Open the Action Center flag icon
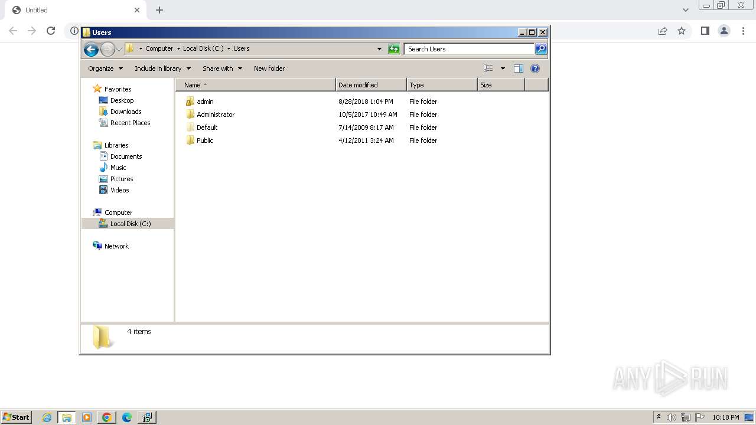 tap(700, 417)
